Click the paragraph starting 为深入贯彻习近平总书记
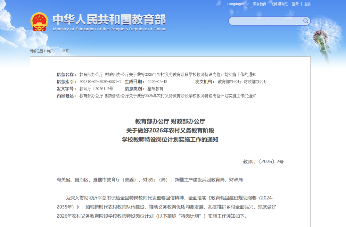 click(166, 207)
